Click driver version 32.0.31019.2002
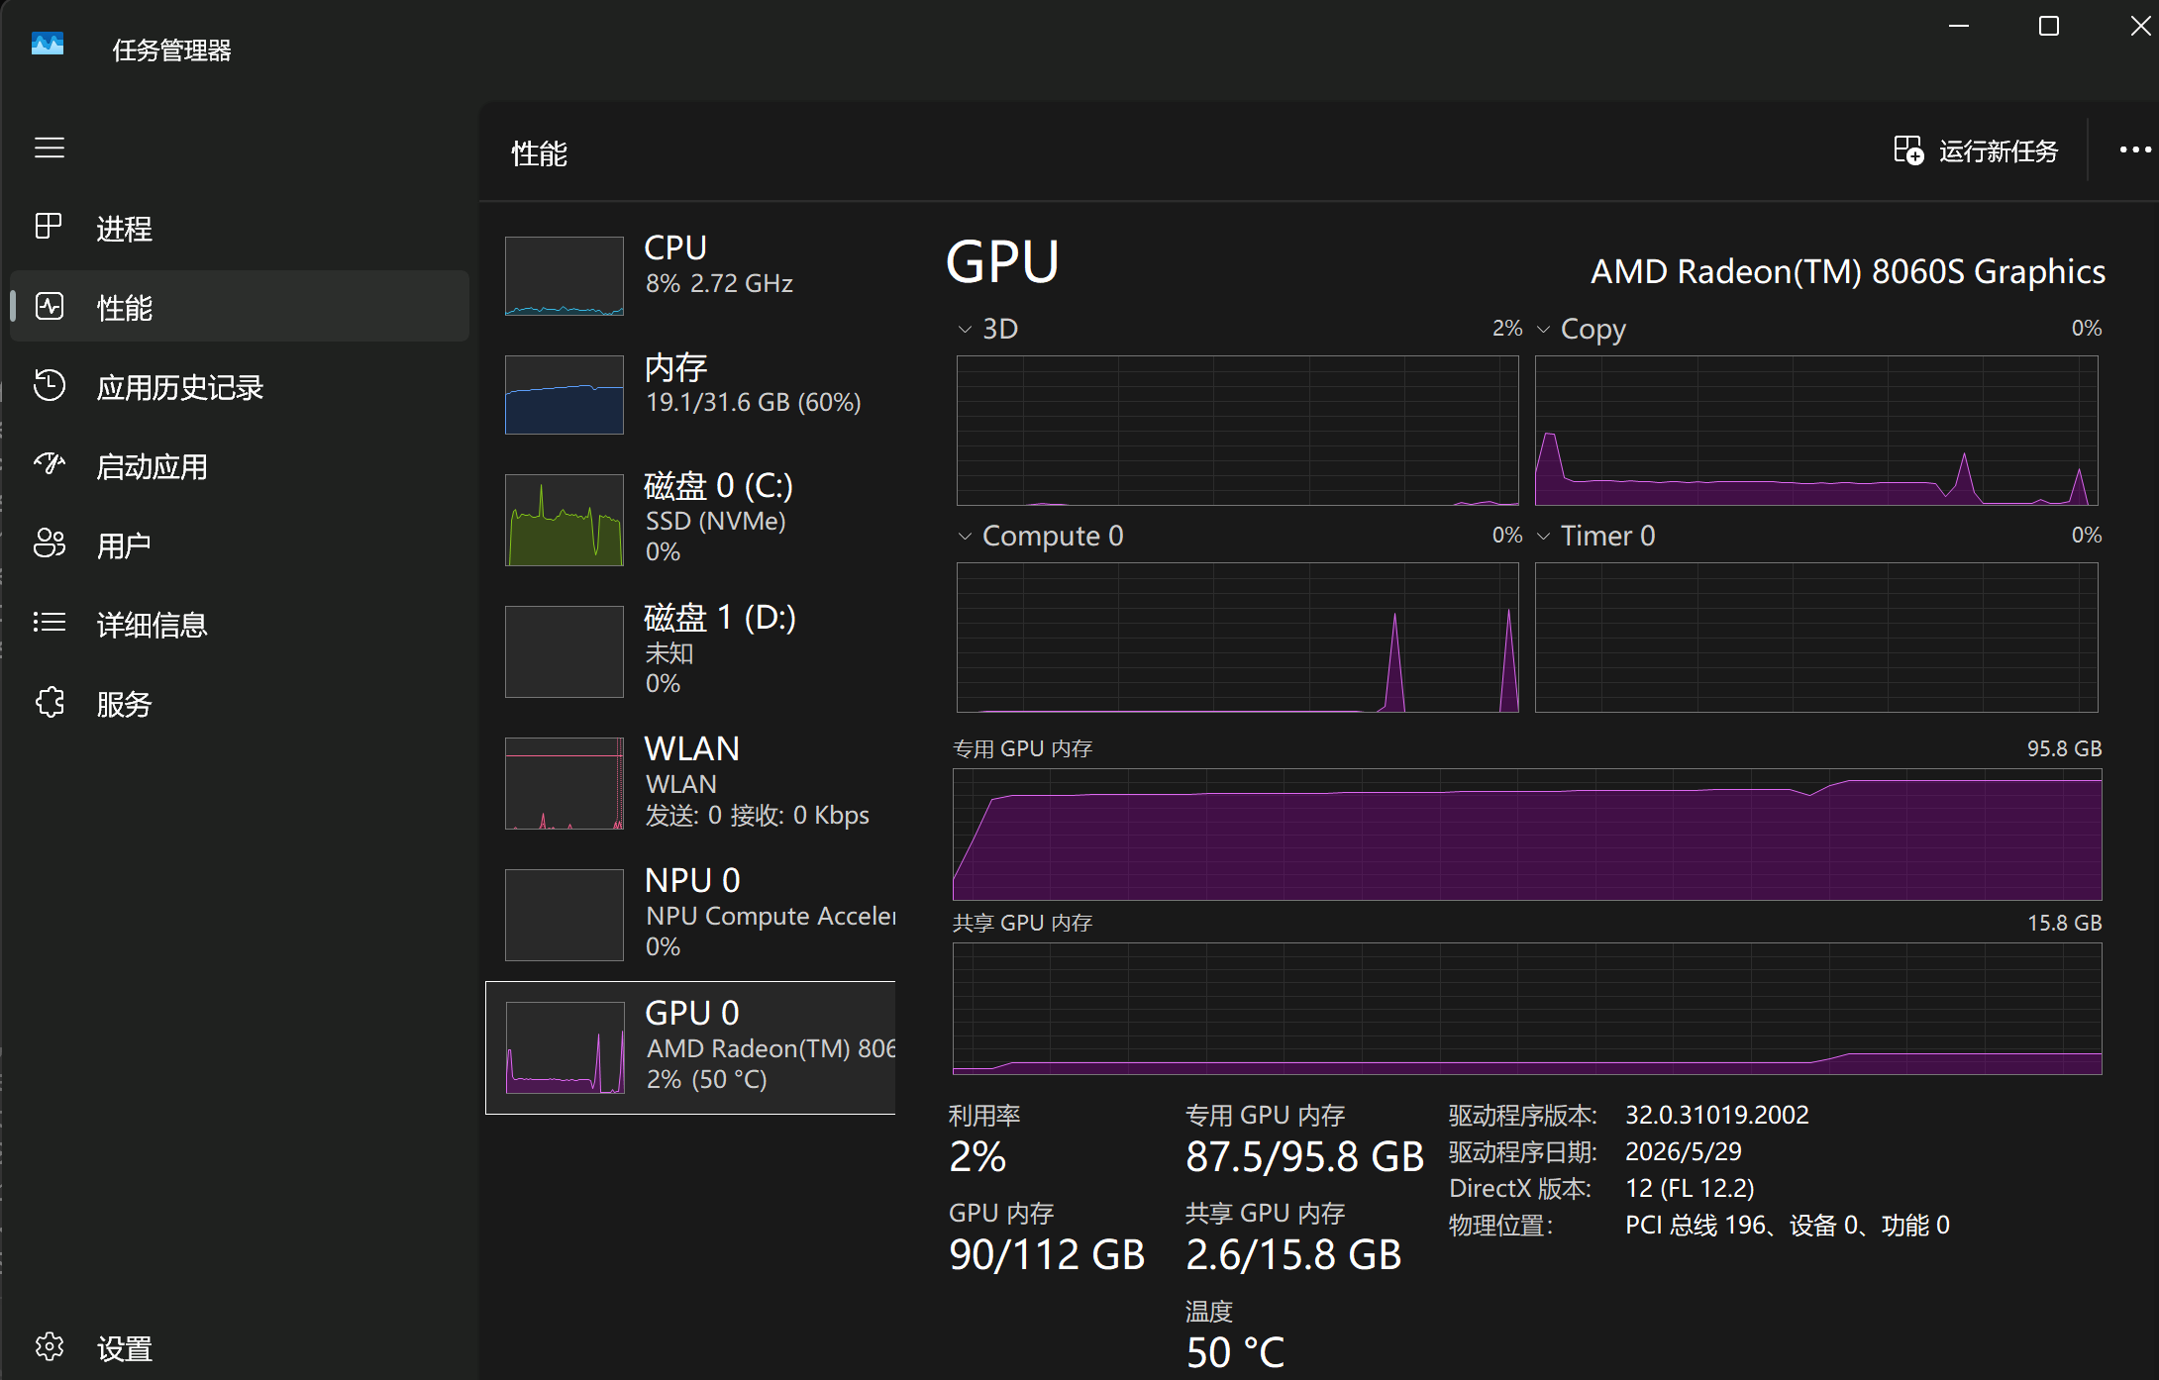This screenshot has width=2159, height=1380. [x=1717, y=1115]
